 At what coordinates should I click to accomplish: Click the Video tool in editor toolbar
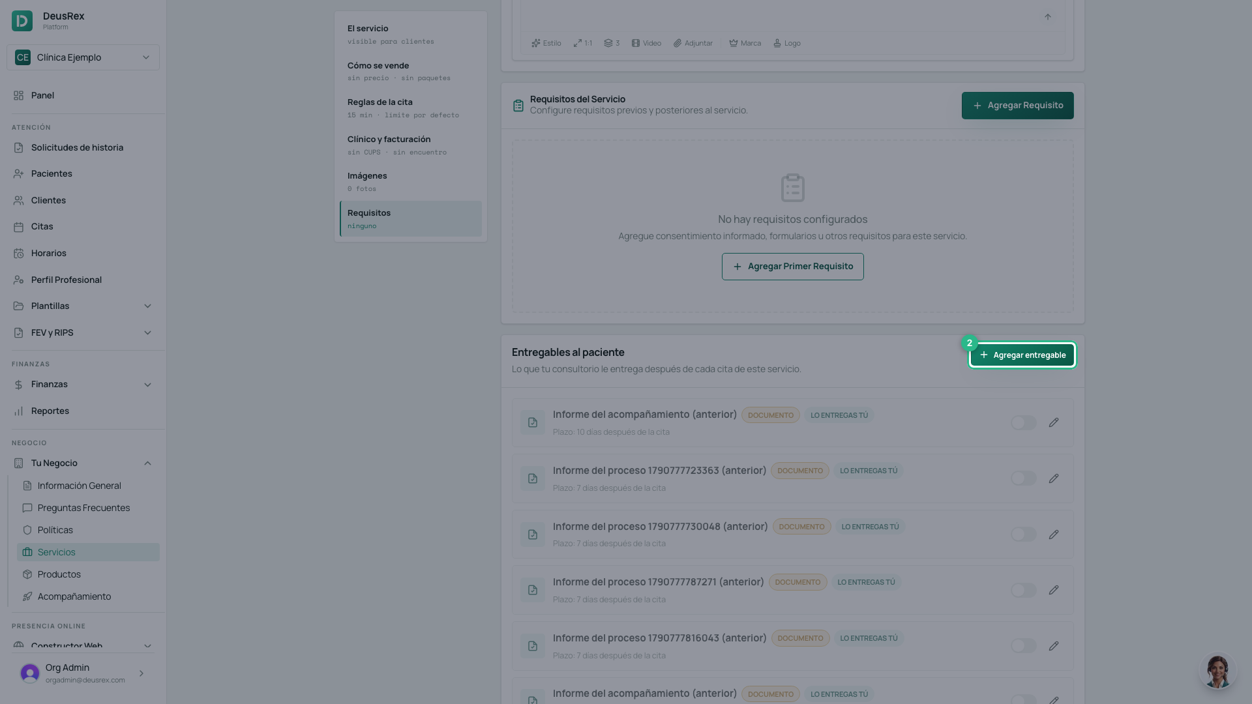646,43
